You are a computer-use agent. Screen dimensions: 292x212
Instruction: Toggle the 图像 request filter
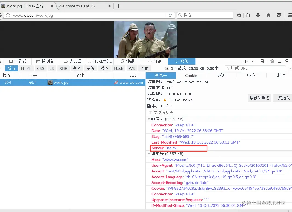click(91, 68)
